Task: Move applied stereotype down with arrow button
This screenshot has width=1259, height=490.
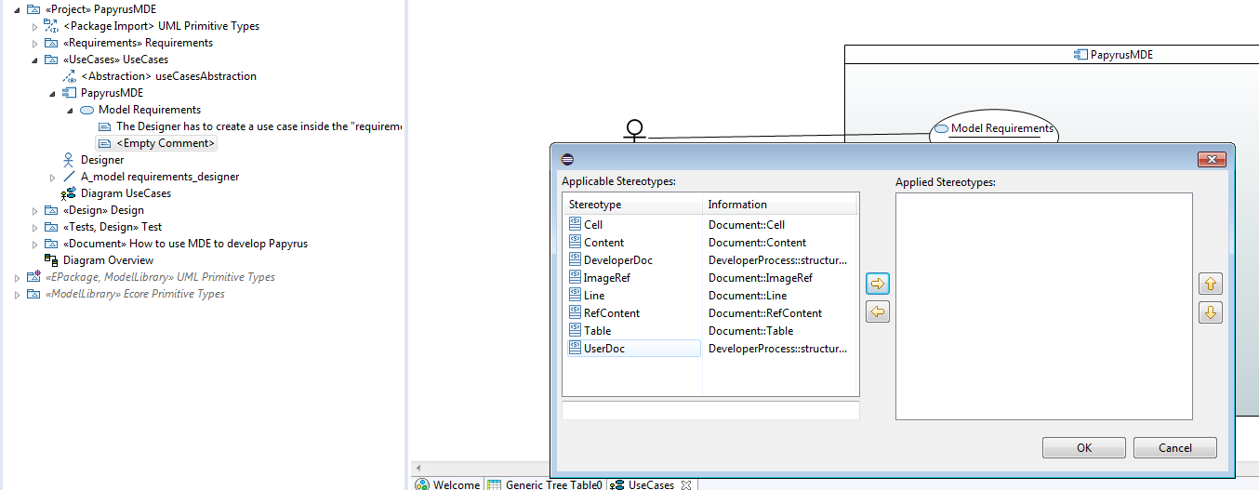Action: click(1210, 312)
